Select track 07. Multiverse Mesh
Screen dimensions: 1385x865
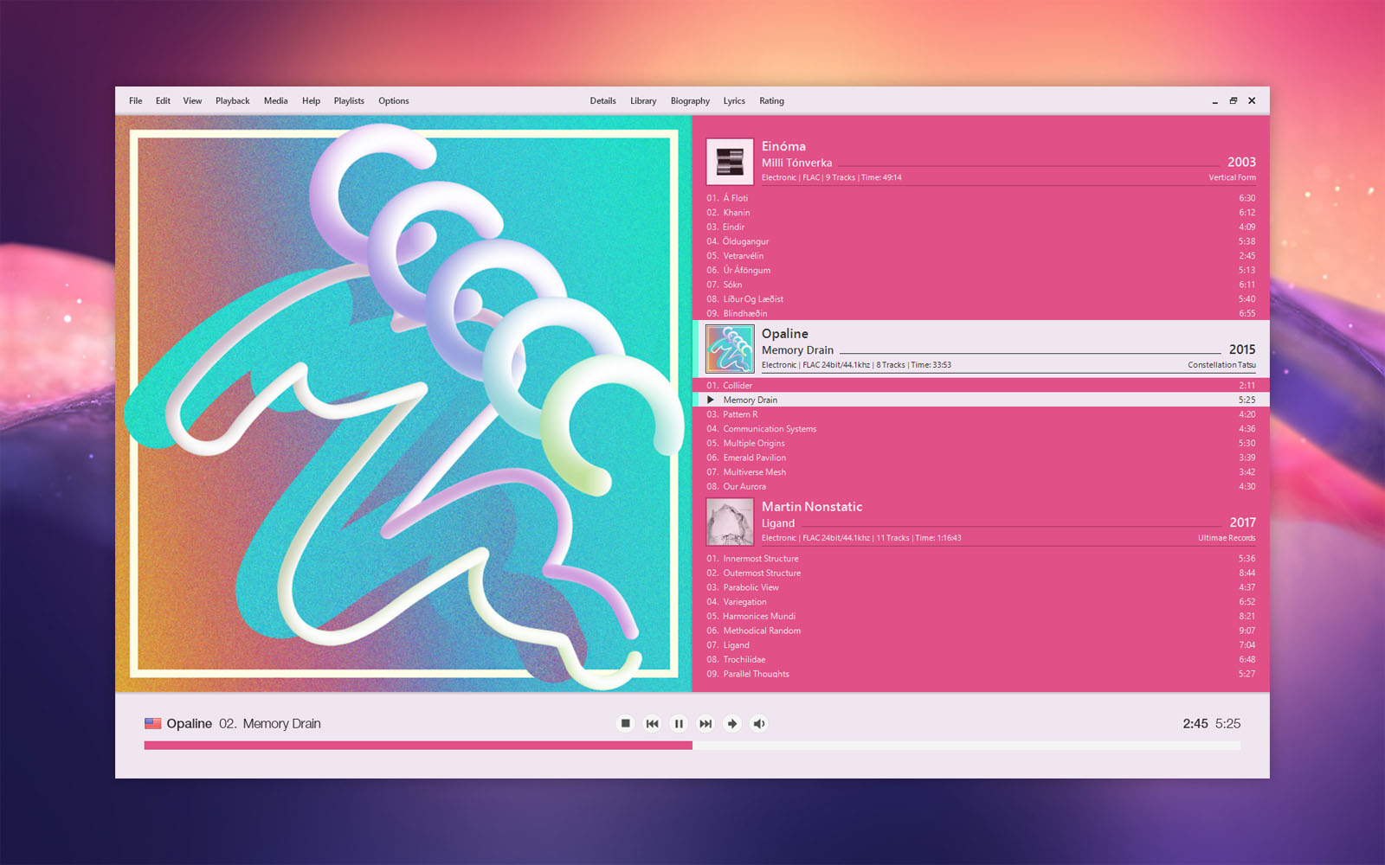(x=981, y=472)
